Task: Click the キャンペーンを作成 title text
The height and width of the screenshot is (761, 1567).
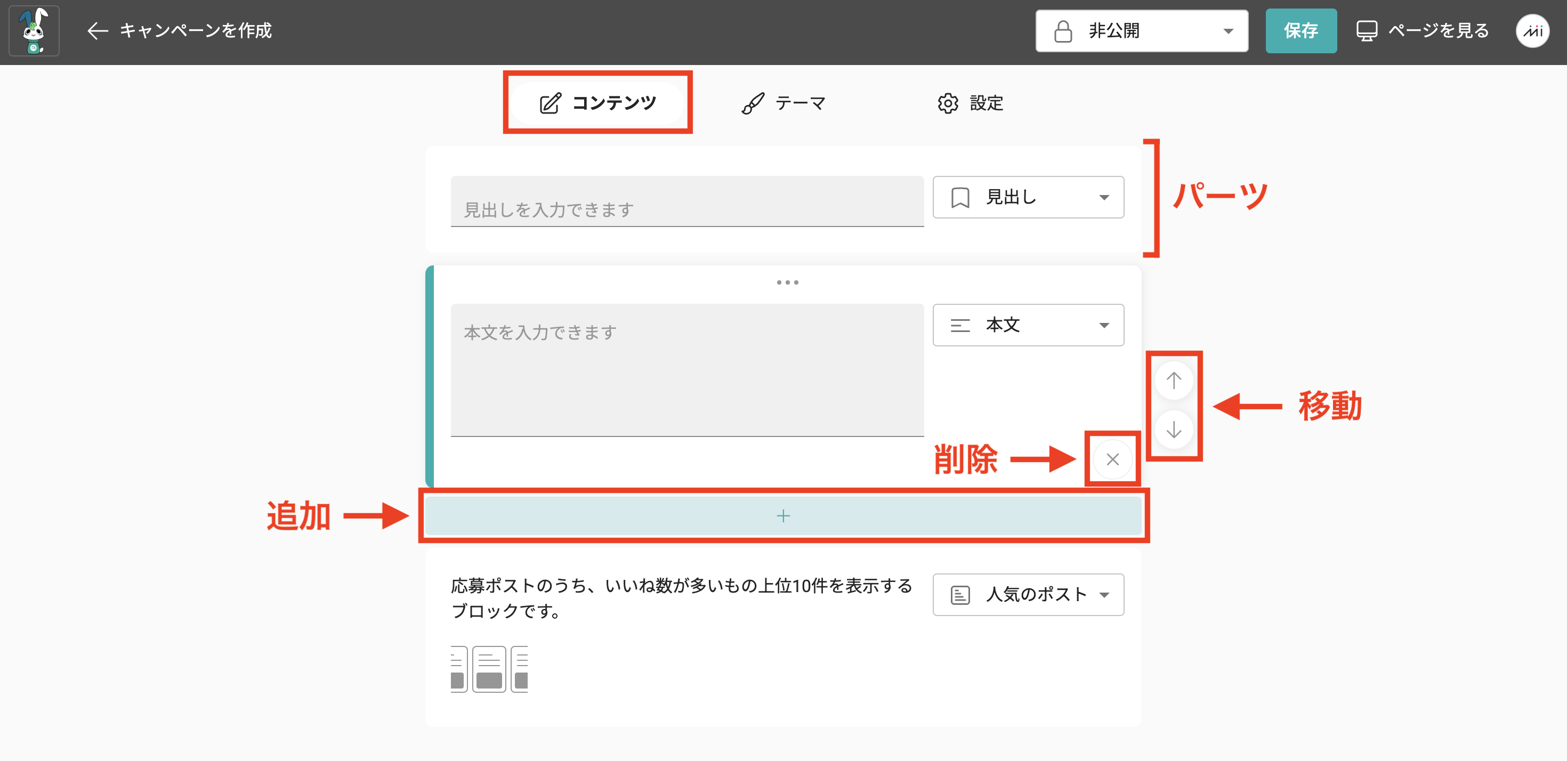Action: click(x=196, y=30)
